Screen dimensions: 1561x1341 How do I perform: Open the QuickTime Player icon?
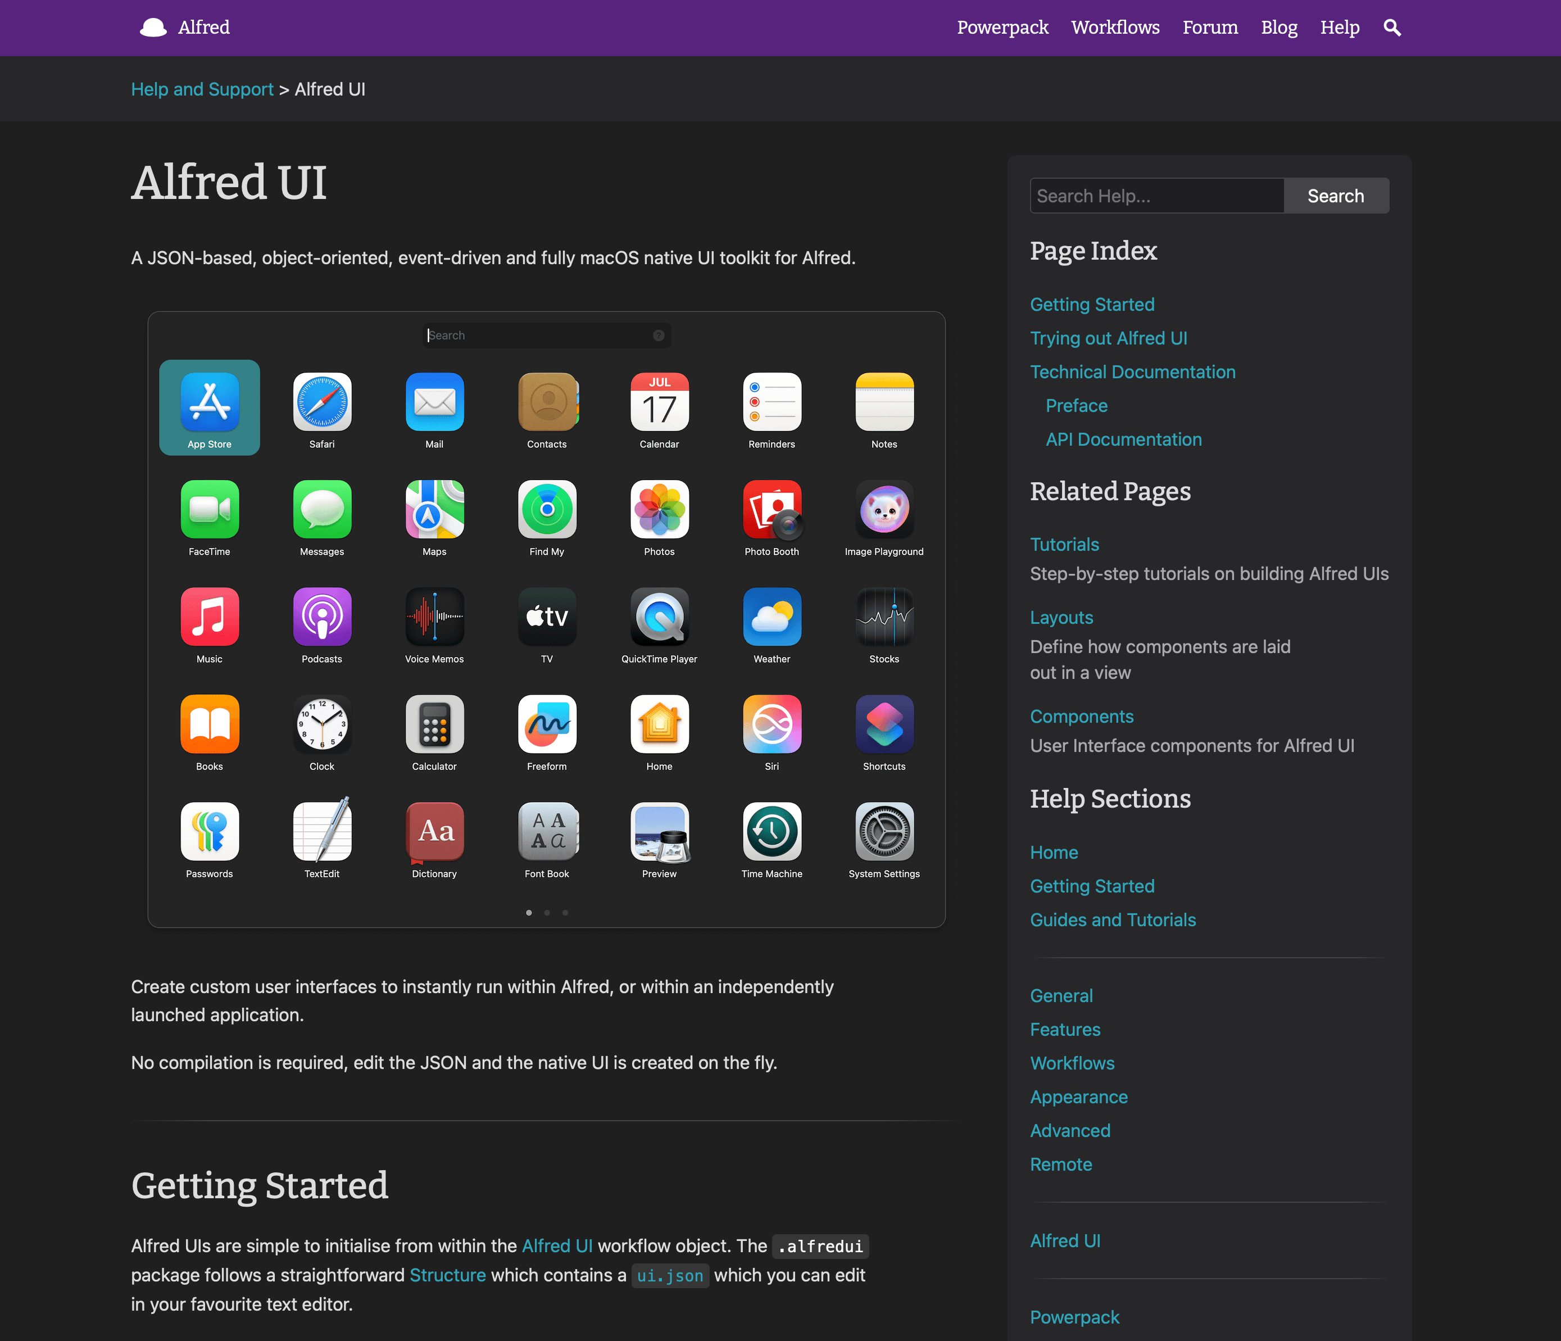tap(659, 616)
